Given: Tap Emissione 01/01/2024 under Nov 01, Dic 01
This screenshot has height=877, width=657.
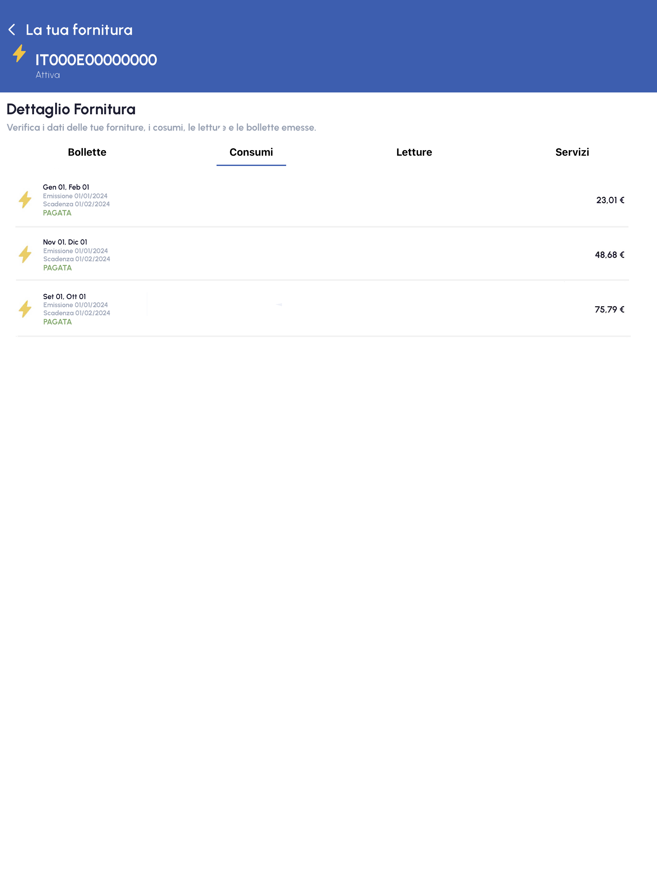Looking at the screenshot, I should pyautogui.click(x=75, y=251).
